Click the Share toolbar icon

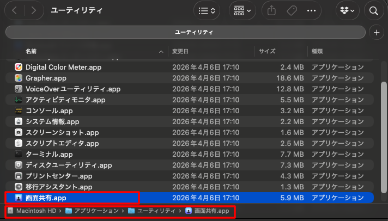coord(271,10)
